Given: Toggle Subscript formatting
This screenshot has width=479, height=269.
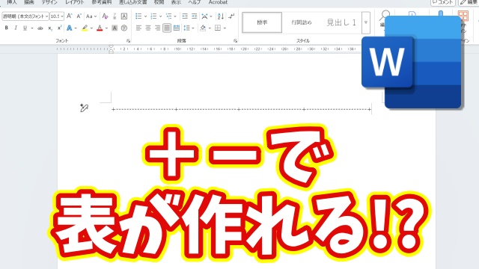Looking at the screenshot, I should (50, 28).
